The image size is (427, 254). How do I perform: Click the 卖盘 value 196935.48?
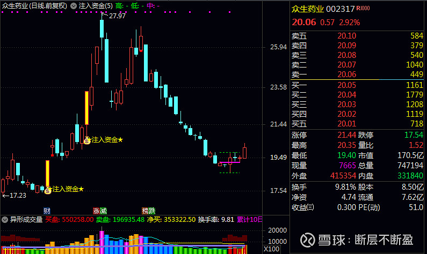[x=128, y=220]
